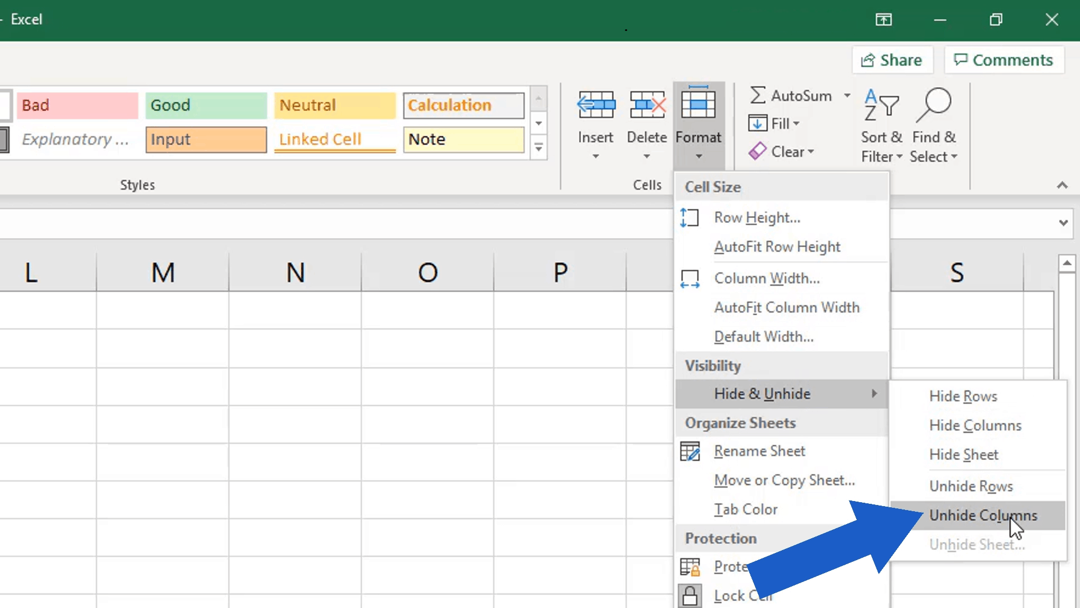1080x608 pixels.
Task: Click Hide Rows in the submenu
Action: (963, 396)
